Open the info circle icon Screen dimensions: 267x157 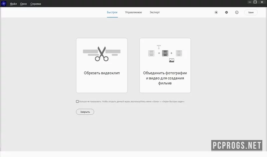237,12
